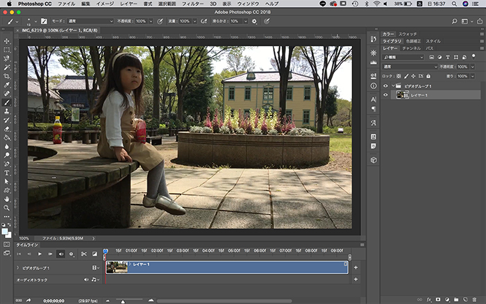Select the Type tool

click(x=6, y=173)
